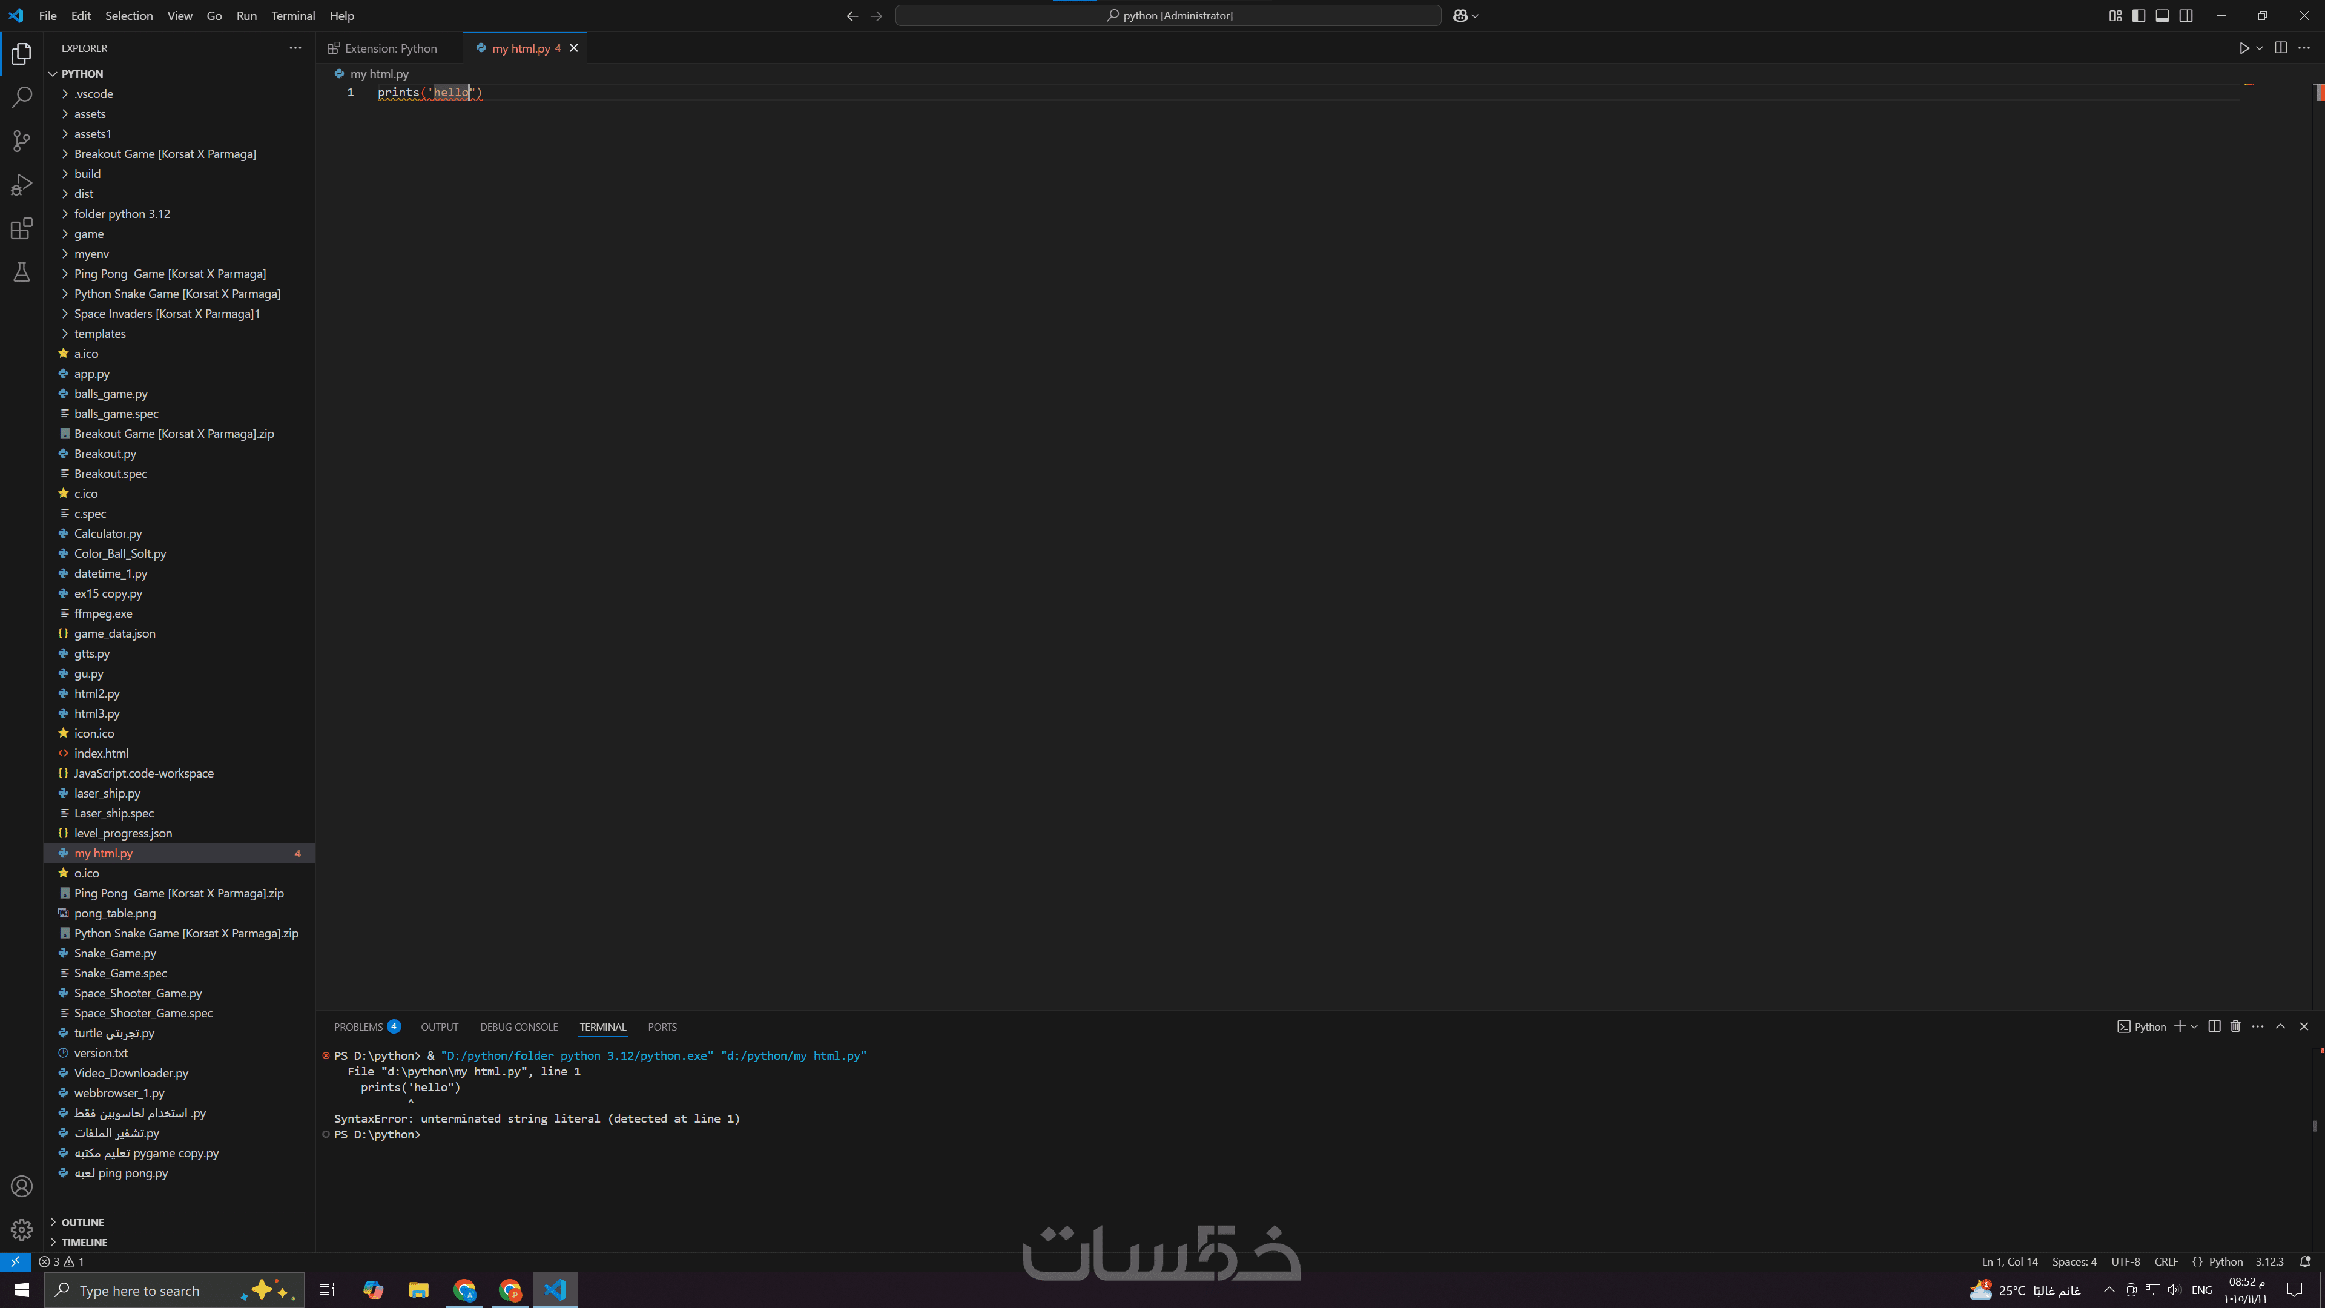Open the Search view in activity bar
Screen dimensions: 2325x1308
pos(22,97)
